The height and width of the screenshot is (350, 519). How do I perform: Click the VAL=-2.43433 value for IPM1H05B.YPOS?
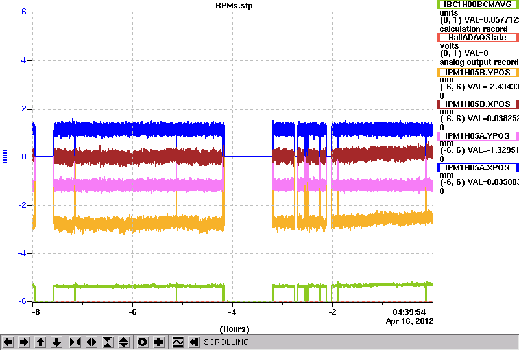pos(492,87)
